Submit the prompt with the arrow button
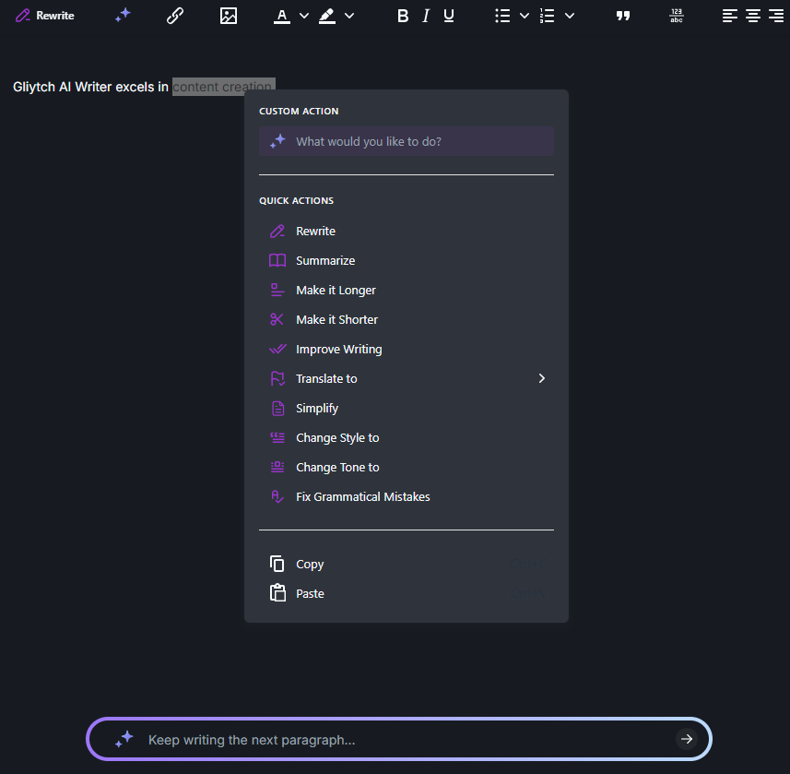790x774 pixels. click(686, 739)
